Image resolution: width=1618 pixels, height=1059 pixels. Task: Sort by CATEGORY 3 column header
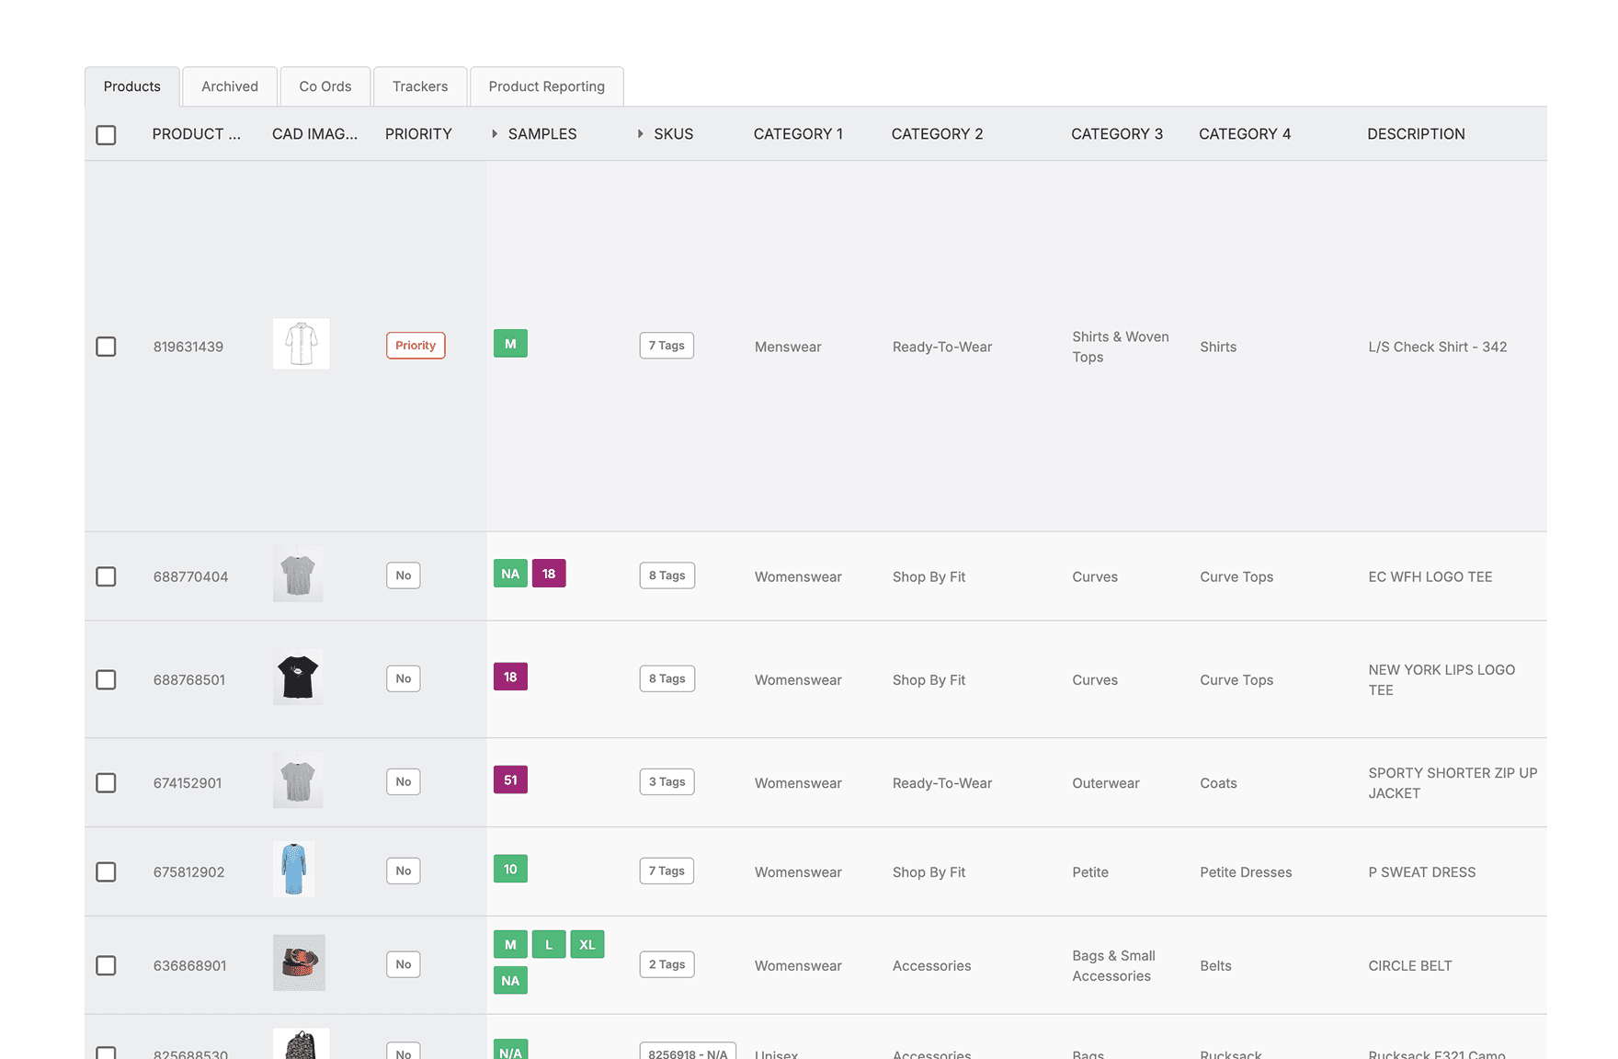coord(1117,134)
